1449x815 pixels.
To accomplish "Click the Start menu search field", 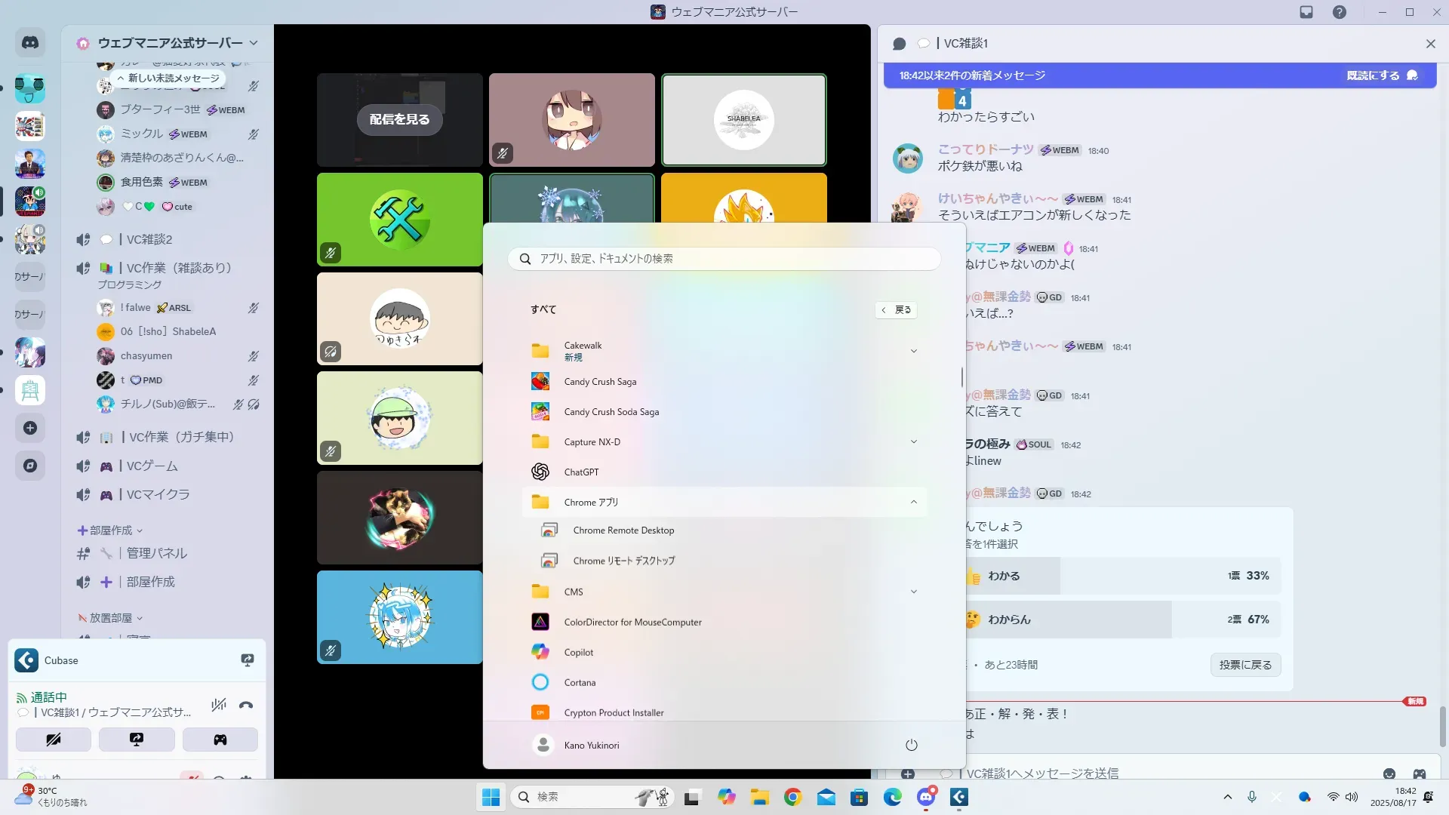I will pos(724,259).
